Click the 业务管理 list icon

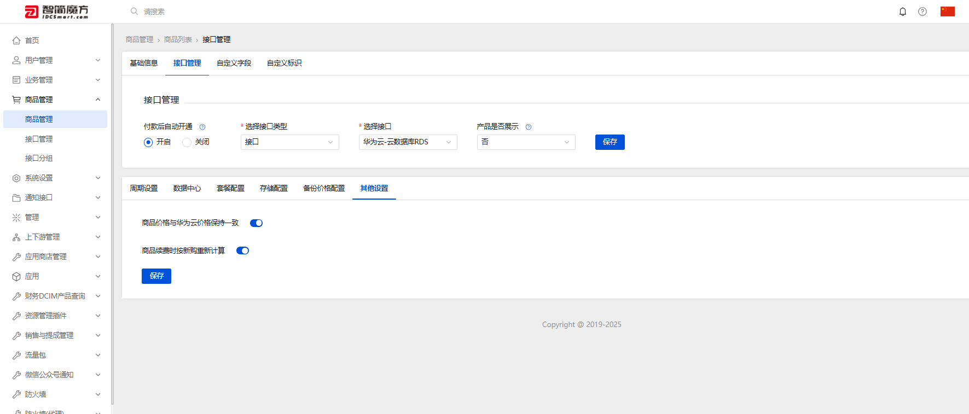(x=16, y=80)
